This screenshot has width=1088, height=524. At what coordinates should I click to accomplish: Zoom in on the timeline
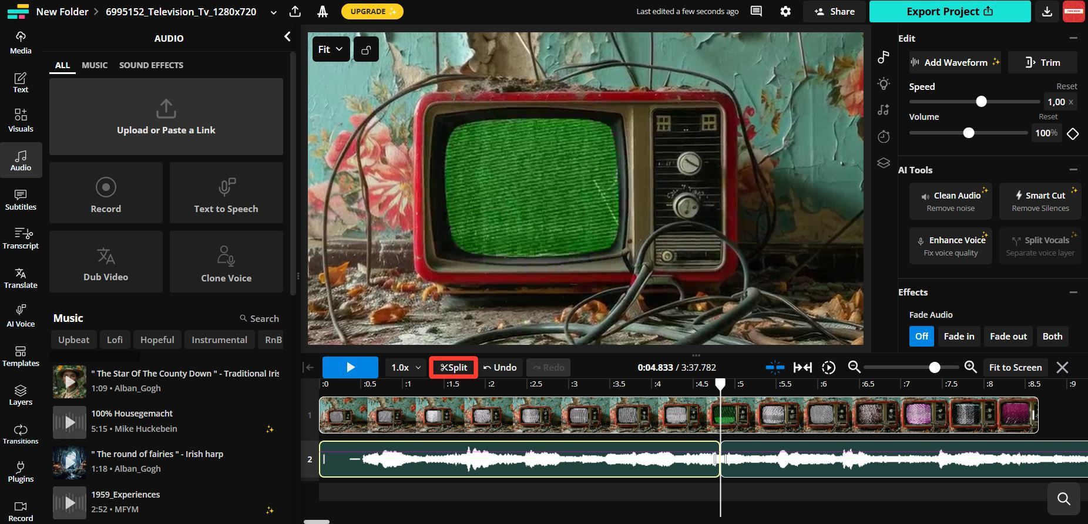[x=971, y=367]
